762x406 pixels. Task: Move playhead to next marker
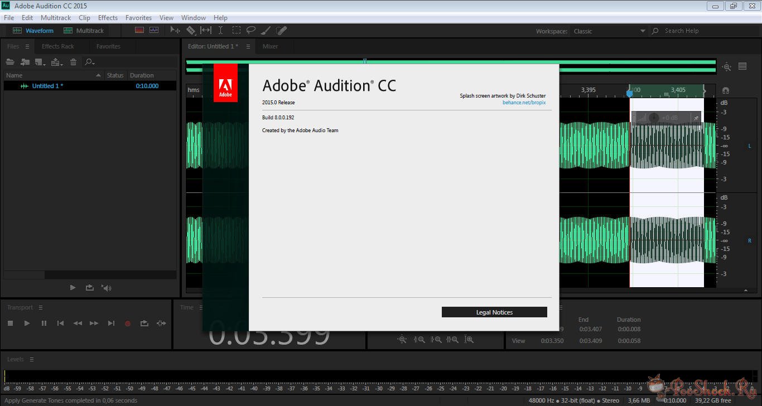(x=111, y=323)
